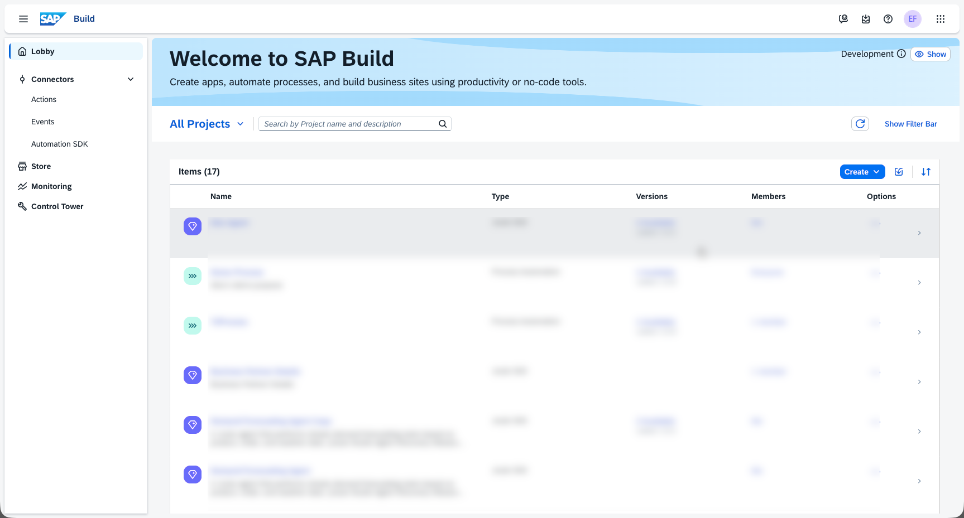Open the Create dropdown button
Image resolution: width=964 pixels, height=518 pixels.
click(862, 172)
